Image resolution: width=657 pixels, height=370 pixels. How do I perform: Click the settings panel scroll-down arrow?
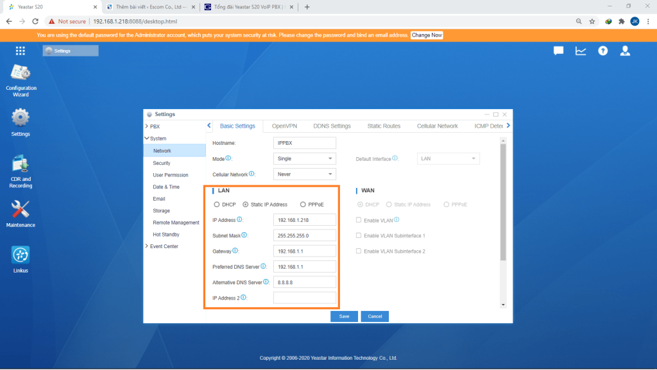point(503,305)
